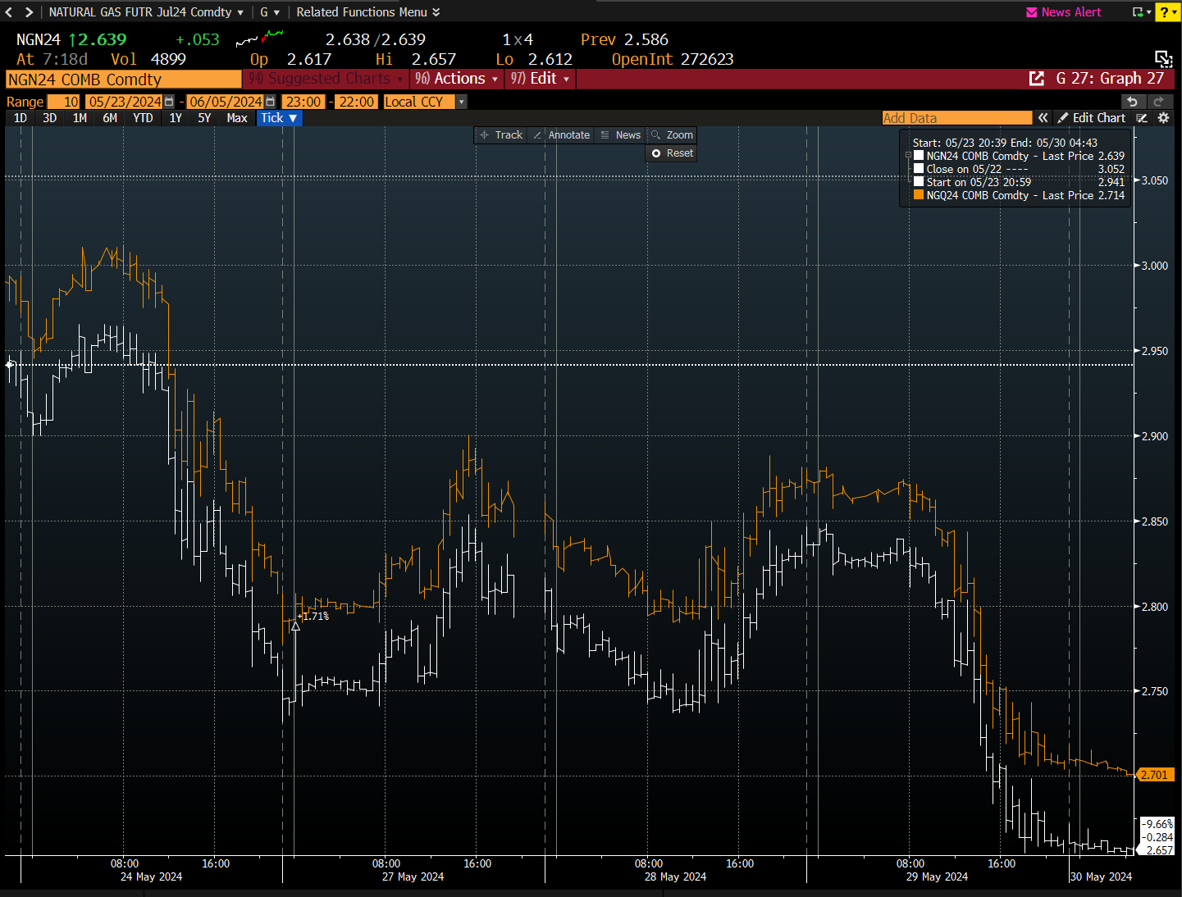The width and height of the screenshot is (1182, 897).
Task: Click the Edit Chart button
Action: [x=1091, y=118]
